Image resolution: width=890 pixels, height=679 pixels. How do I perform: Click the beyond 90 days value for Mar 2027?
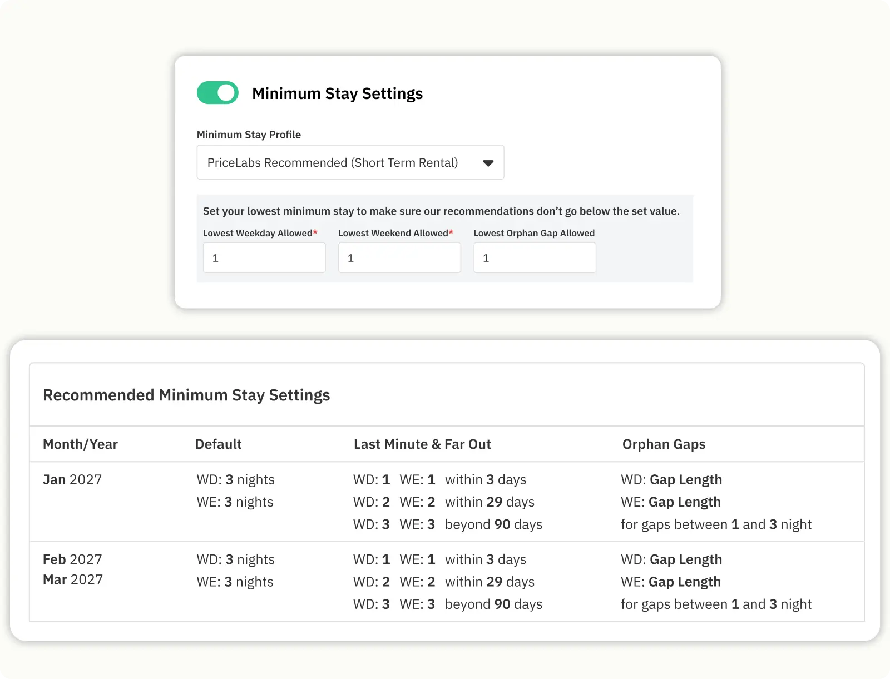point(493,604)
